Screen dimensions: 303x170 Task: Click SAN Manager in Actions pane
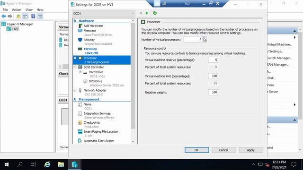point(278,65)
